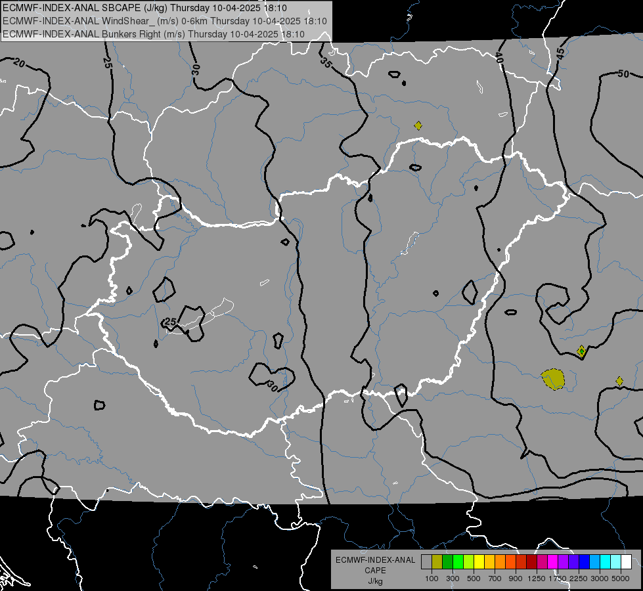Viewport: 643px width, 591px height.
Task: Choose the bright magenta legend swatch
Action: click(553, 562)
